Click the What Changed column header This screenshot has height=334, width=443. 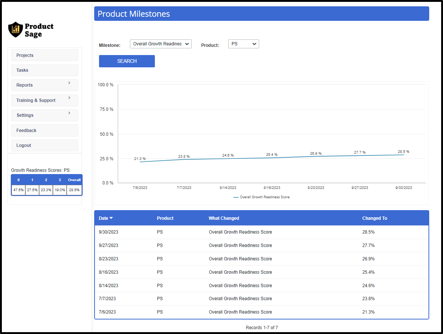point(224,218)
